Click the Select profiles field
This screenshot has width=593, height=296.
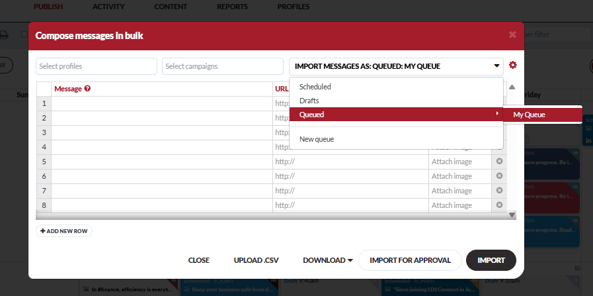click(x=97, y=66)
